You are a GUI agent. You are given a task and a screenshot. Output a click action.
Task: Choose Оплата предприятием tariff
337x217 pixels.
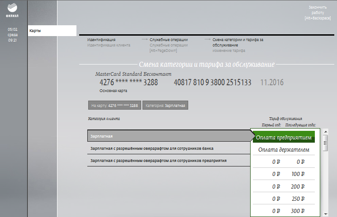coord(284,137)
